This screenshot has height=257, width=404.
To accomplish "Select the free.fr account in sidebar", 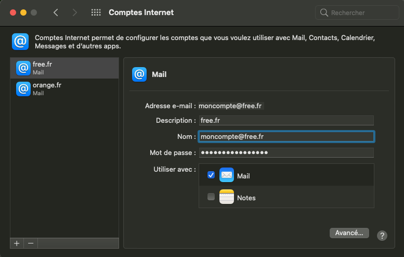I will tap(64, 68).
